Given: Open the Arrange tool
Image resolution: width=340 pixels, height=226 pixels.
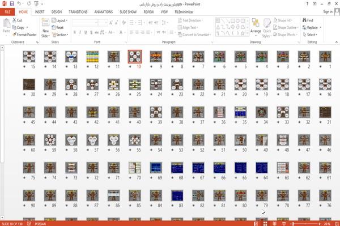Looking at the screenshot, I should pos(256,28).
